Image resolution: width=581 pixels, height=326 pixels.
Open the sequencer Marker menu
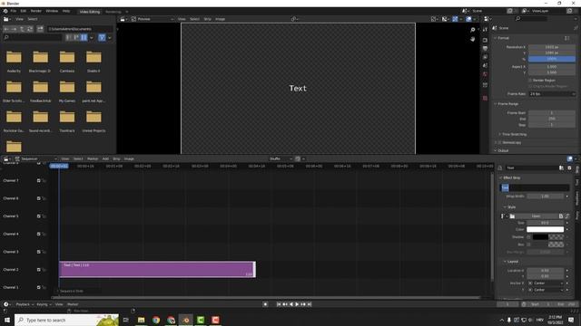pyautogui.click(x=93, y=159)
